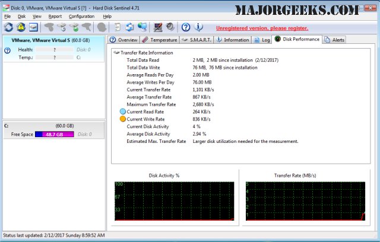Screen dimensions: 380x242
Task: Click the Maximum Transfer Rate label
Action: [151, 104]
